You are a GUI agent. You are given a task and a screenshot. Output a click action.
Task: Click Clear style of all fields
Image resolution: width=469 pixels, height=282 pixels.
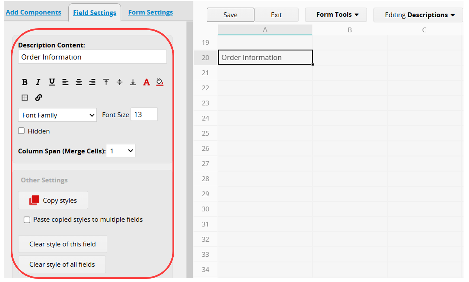tap(62, 264)
